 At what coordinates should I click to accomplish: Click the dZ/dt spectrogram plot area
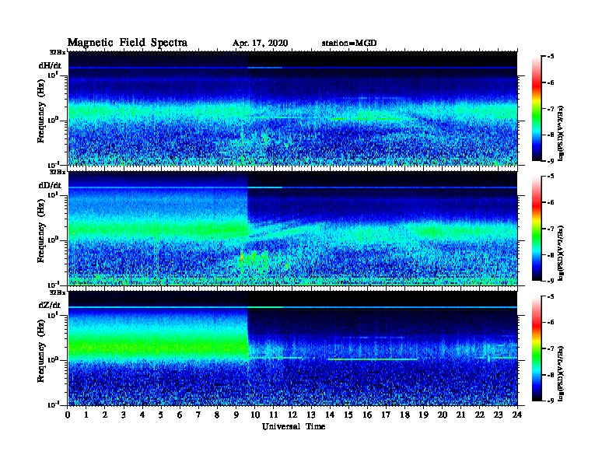pos(292,348)
